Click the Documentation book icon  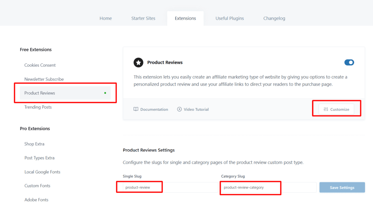[136, 109]
